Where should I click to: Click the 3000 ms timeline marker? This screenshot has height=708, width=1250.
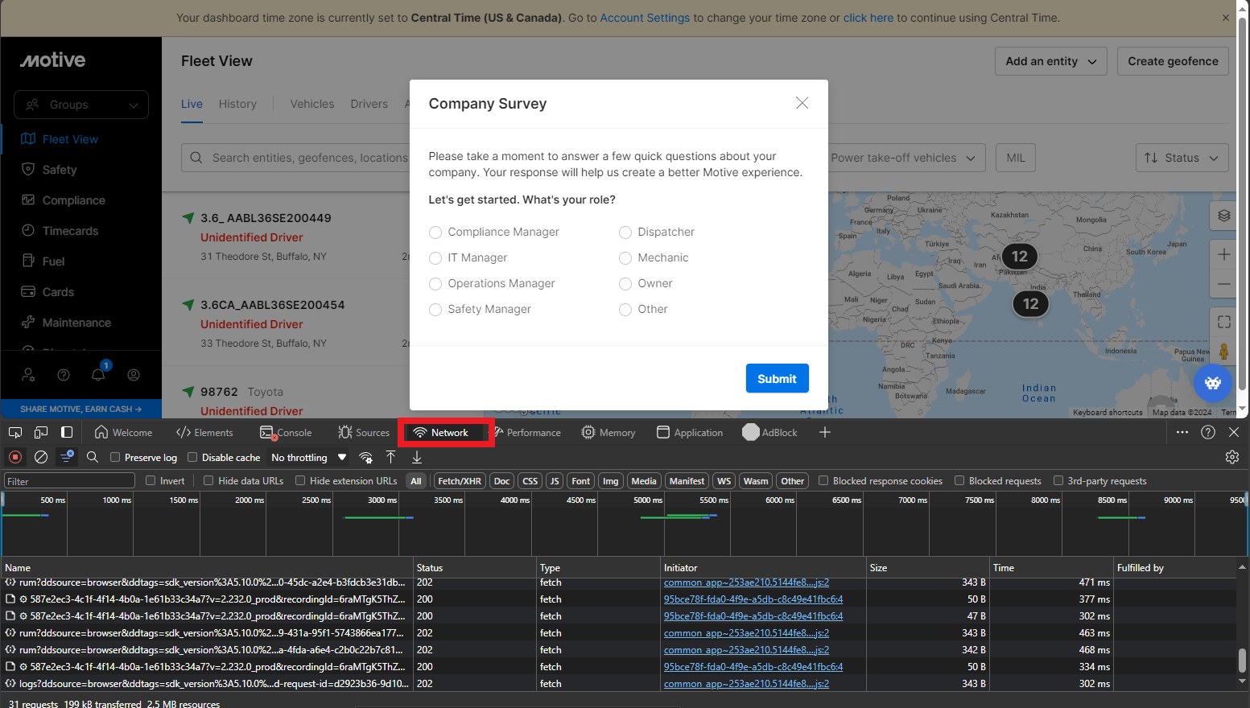pyautogui.click(x=382, y=500)
